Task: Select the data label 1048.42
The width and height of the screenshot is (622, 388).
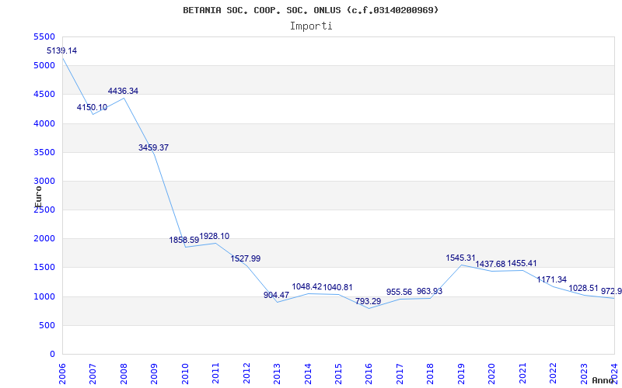Action: click(307, 286)
